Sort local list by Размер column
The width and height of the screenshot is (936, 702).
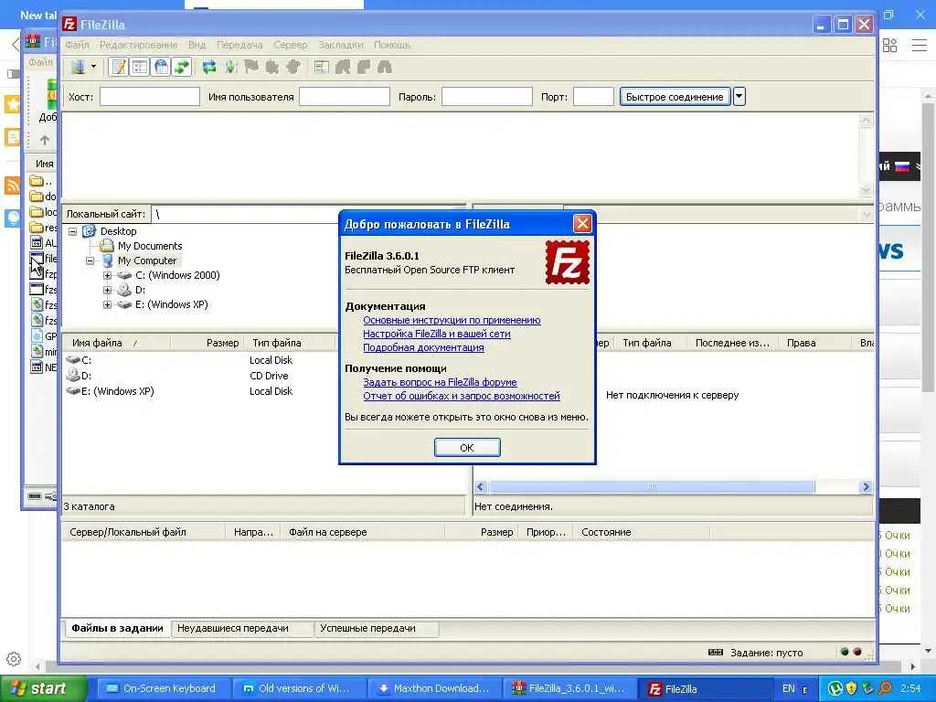click(x=207, y=343)
